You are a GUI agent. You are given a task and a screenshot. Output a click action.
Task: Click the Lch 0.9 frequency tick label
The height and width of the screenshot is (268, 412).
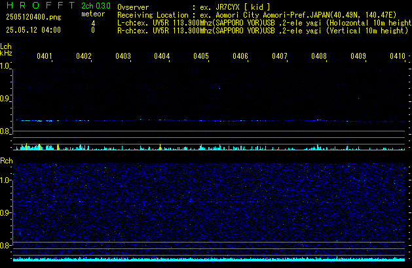tap(5, 99)
